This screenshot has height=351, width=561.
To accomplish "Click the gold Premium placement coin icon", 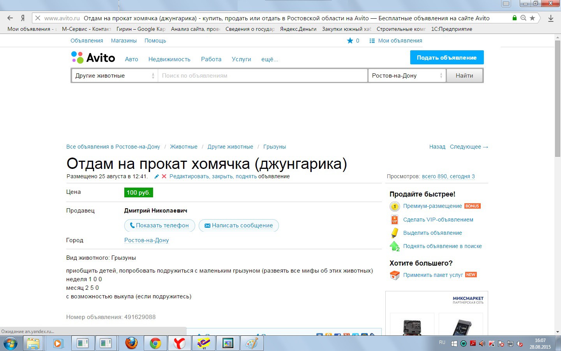I will pyautogui.click(x=395, y=206).
